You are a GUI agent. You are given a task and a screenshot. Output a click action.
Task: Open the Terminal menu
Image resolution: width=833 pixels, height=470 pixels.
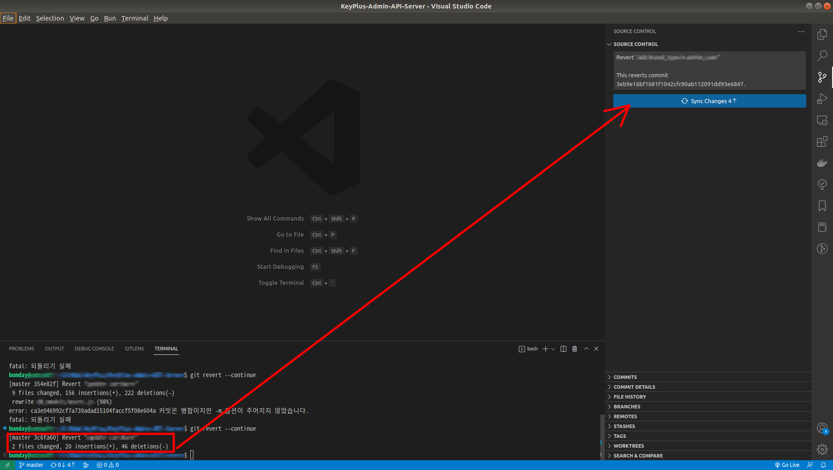tap(134, 18)
